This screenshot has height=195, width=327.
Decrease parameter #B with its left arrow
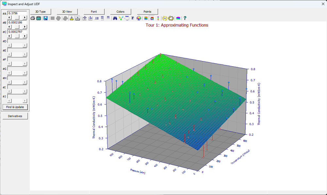click(x=9, y=27)
